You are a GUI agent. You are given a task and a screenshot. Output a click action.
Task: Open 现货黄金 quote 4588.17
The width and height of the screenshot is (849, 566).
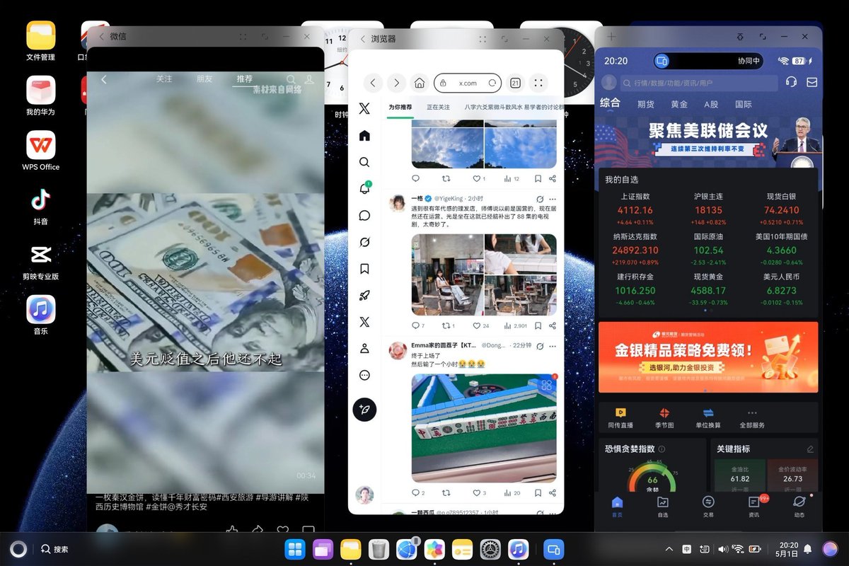(x=708, y=289)
